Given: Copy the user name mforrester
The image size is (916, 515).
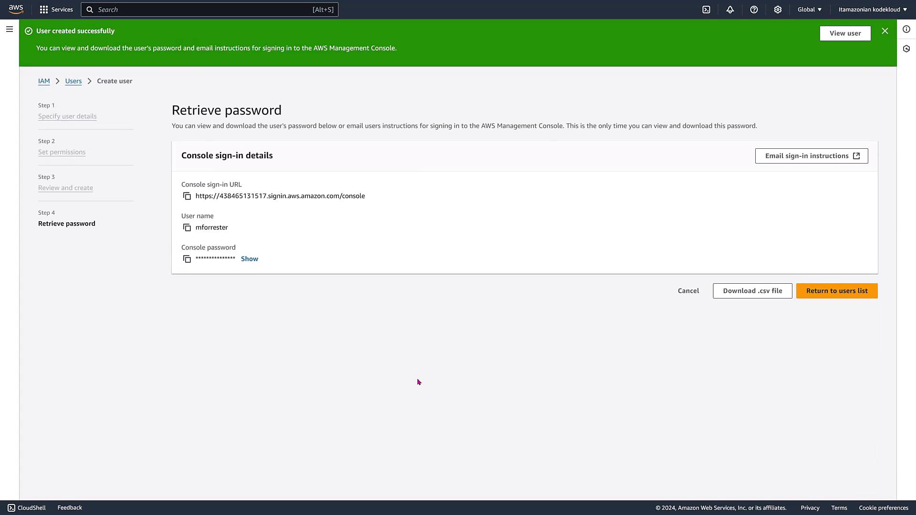Looking at the screenshot, I should tap(187, 227).
